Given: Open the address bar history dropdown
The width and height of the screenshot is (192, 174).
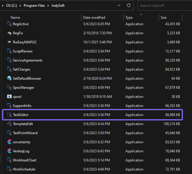Looking at the screenshot, I should [x=119, y=5].
